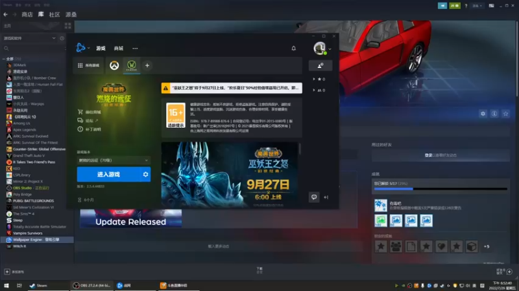This screenshot has height=291, width=519.
Task: Open the plus five more achievements link
Action: (x=487, y=246)
